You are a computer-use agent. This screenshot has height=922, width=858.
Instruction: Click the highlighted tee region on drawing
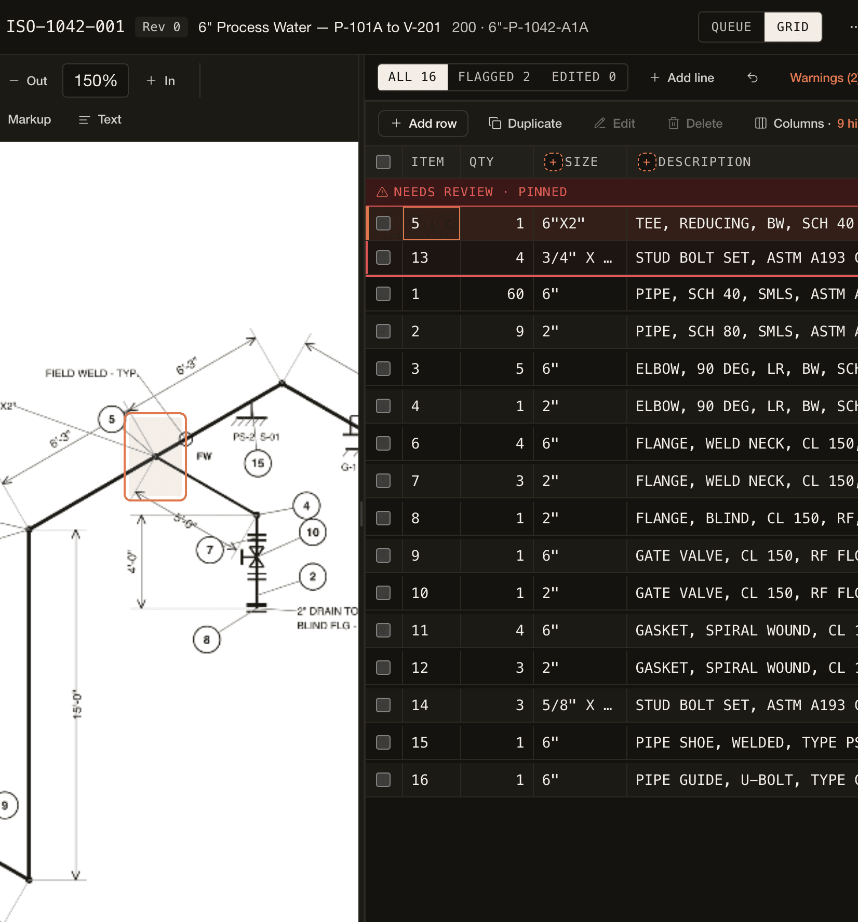click(x=155, y=457)
